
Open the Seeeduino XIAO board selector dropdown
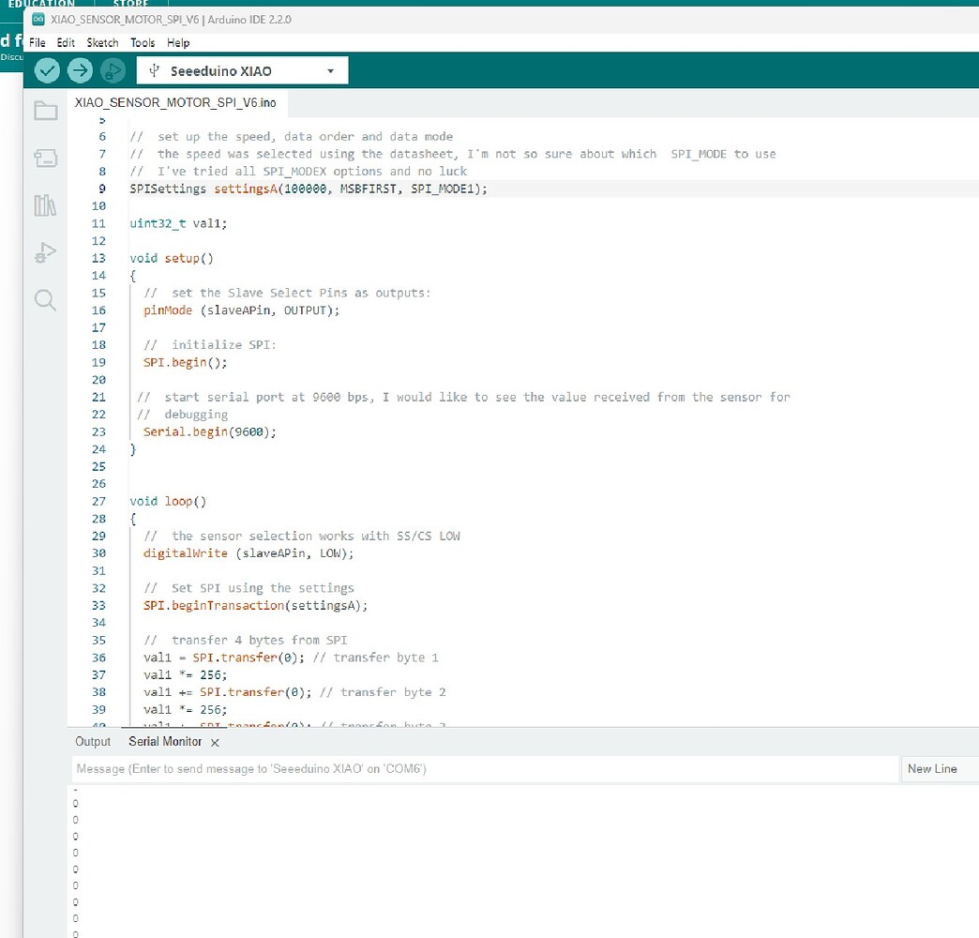[242, 69]
